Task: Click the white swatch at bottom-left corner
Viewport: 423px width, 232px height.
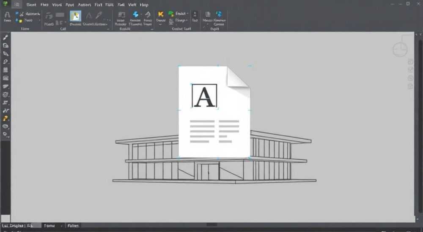Action: tap(5, 219)
